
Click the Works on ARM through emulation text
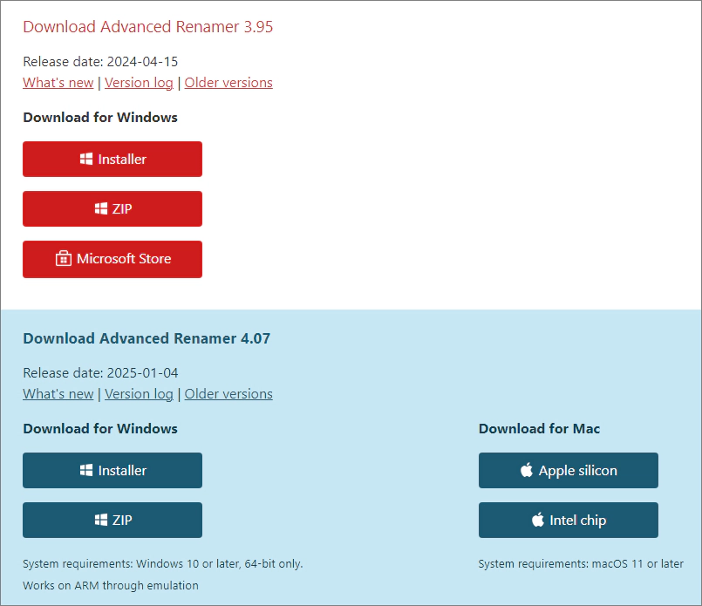click(x=111, y=585)
